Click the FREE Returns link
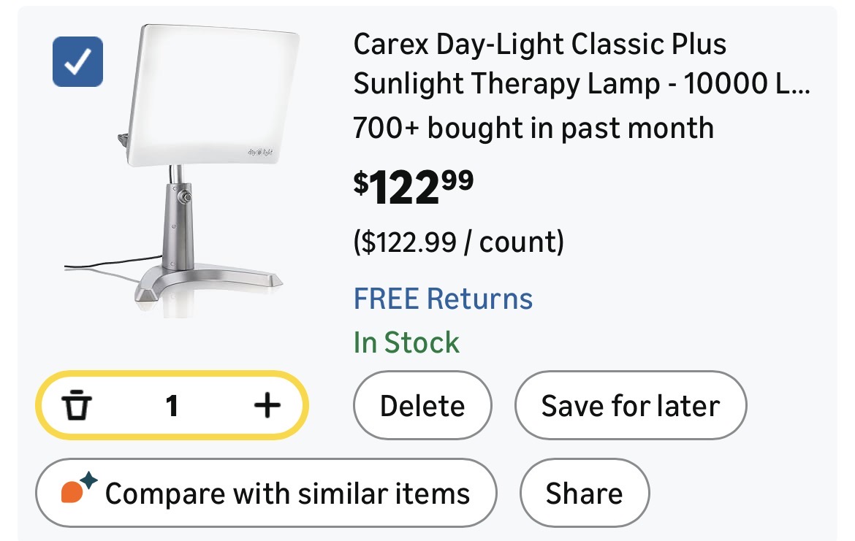The width and height of the screenshot is (855, 541). [x=443, y=299]
